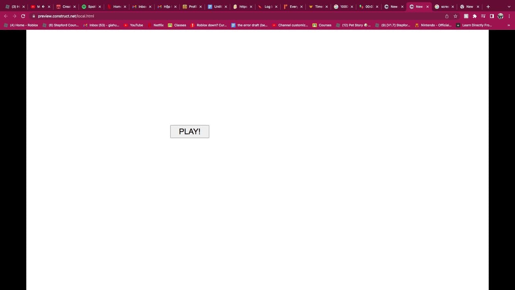Image resolution: width=515 pixels, height=290 pixels.
Task: Open Home - Roblox bookmark
Action: click(x=21, y=25)
